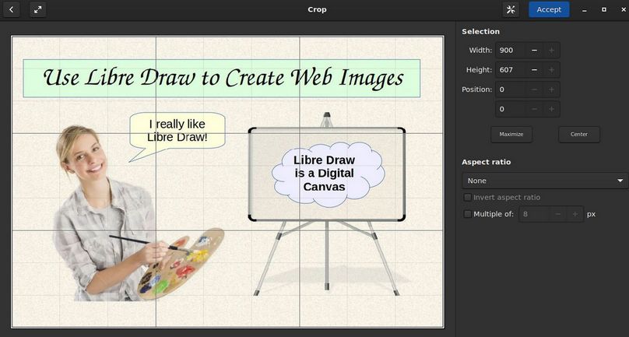This screenshot has width=629, height=337.
Task: Decrease the second Position value with minus
Action: coord(534,109)
